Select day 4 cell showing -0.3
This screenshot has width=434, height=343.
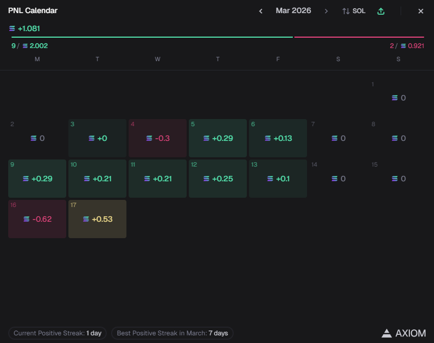click(x=158, y=138)
